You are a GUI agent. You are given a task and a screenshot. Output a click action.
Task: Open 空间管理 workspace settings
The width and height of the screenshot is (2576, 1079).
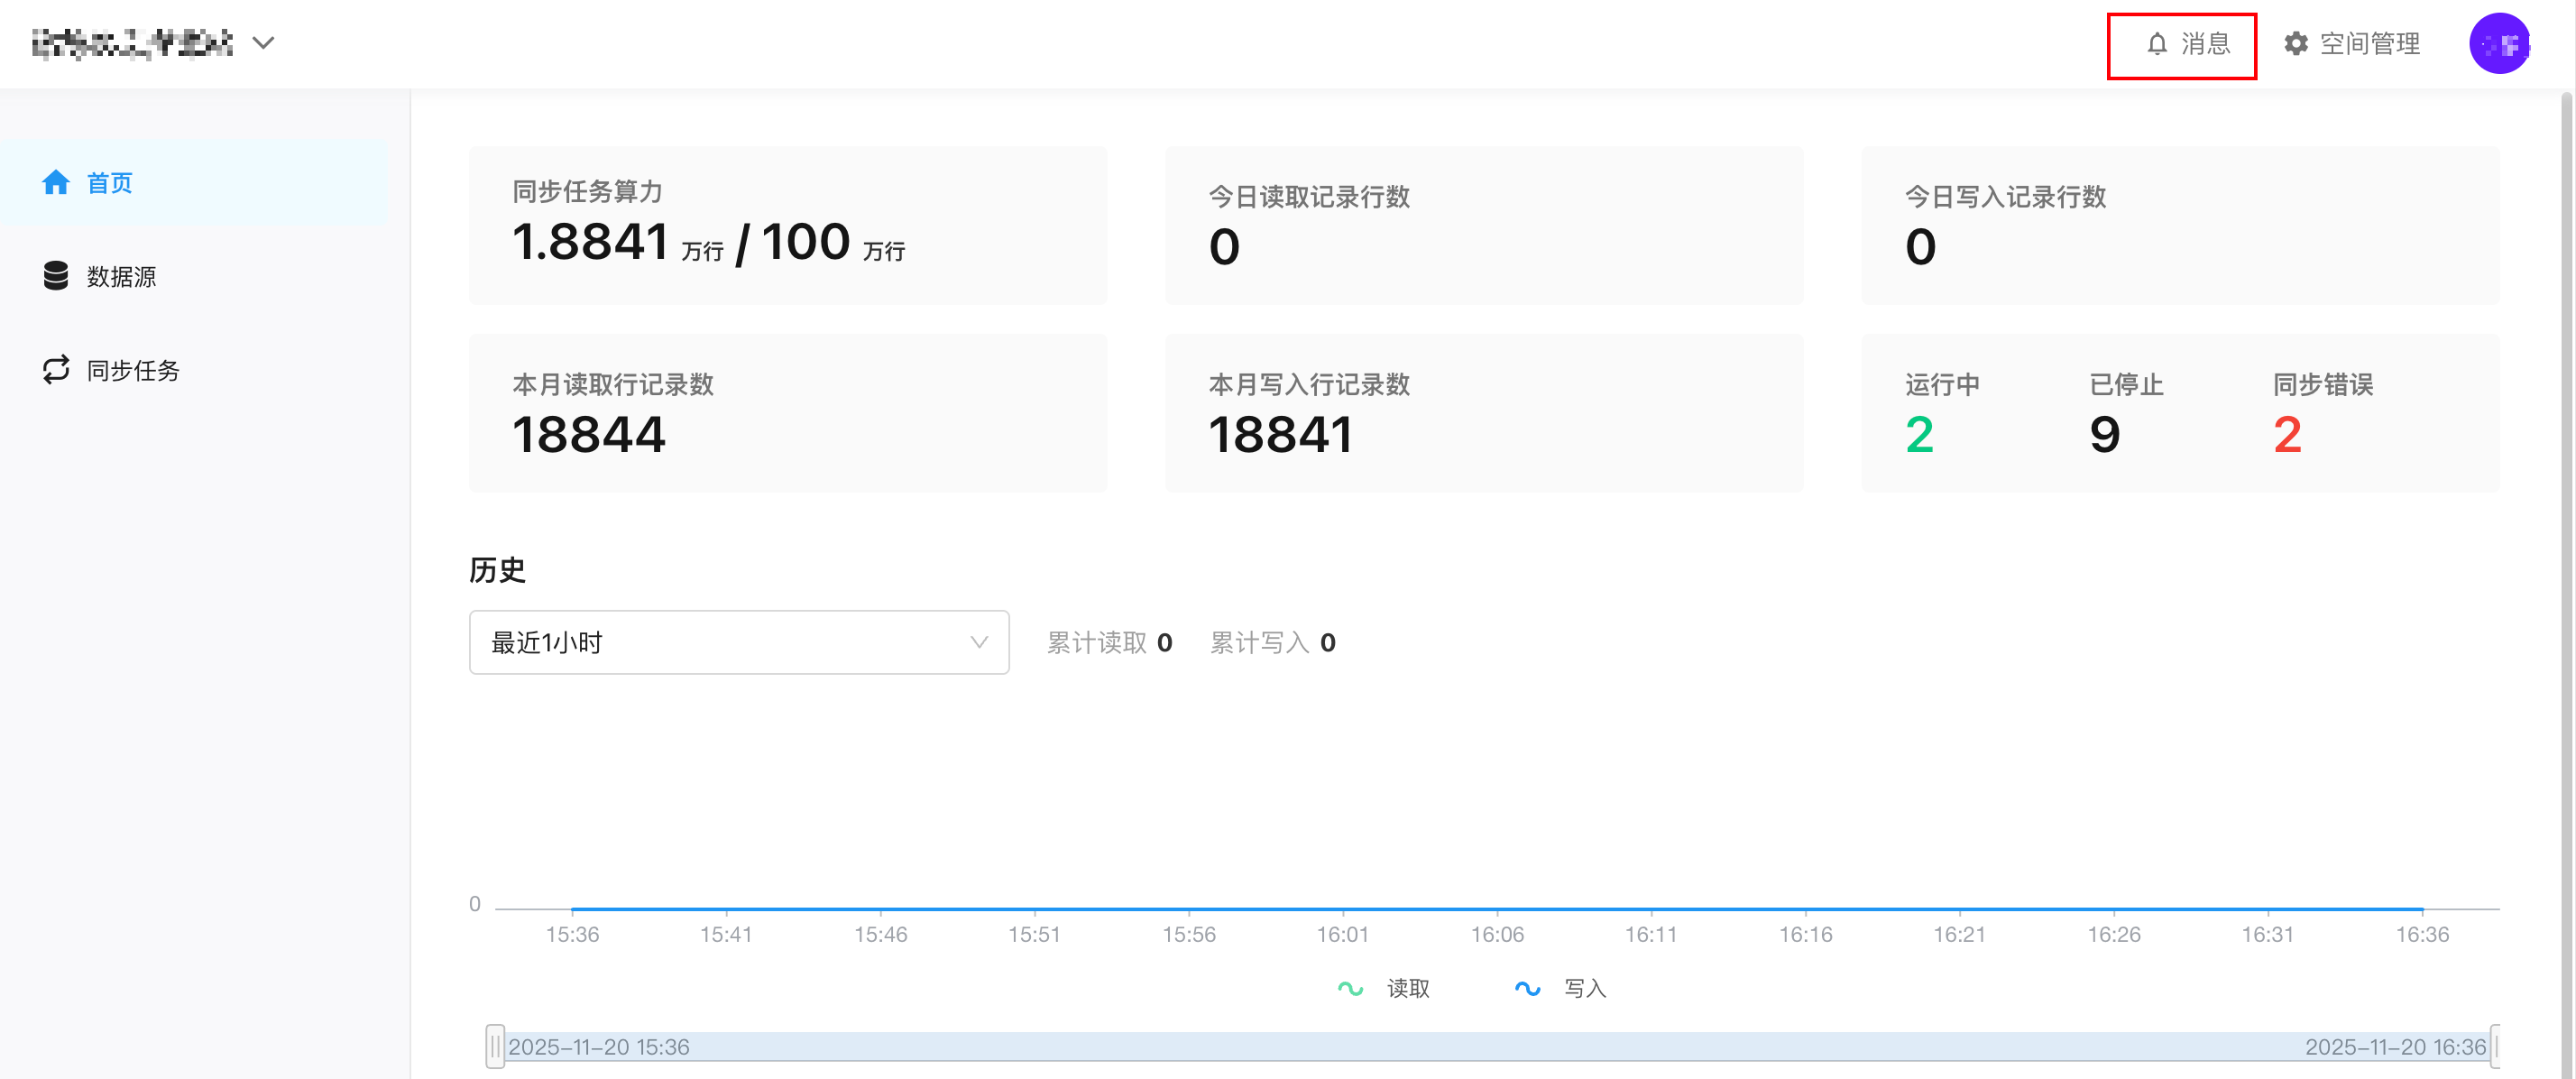(2369, 44)
